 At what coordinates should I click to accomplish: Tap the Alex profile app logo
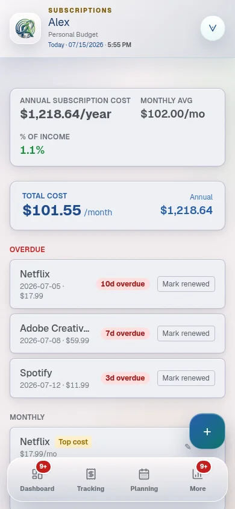tap(25, 28)
